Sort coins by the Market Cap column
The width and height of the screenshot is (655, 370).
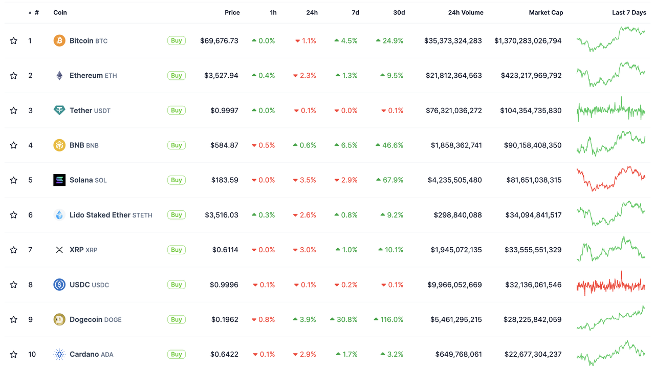[546, 12]
